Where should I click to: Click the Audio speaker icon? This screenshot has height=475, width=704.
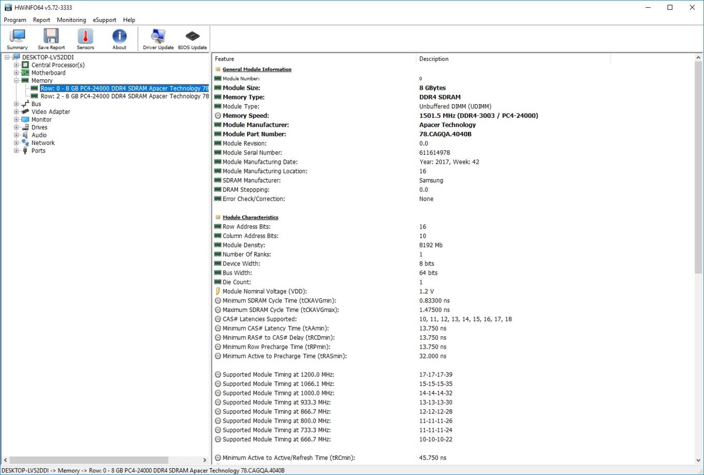coord(25,135)
